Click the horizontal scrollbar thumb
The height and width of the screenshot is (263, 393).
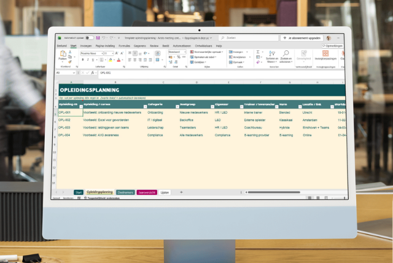(x=274, y=192)
